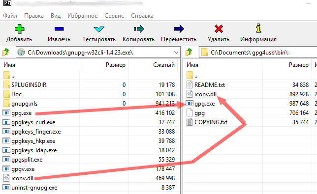Open the Справка menu
The image size is (317, 194).
click(142, 16)
